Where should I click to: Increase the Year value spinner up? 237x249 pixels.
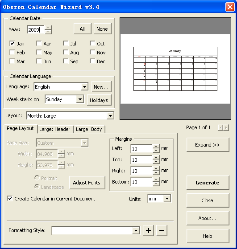48,28
